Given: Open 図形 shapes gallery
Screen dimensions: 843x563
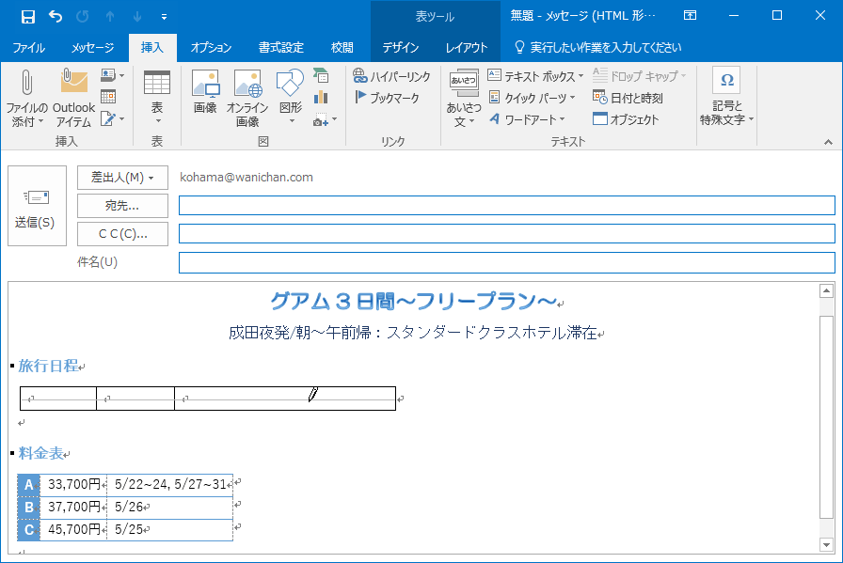Looking at the screenshot, I should pyautogui.click(x=291, y=97).
